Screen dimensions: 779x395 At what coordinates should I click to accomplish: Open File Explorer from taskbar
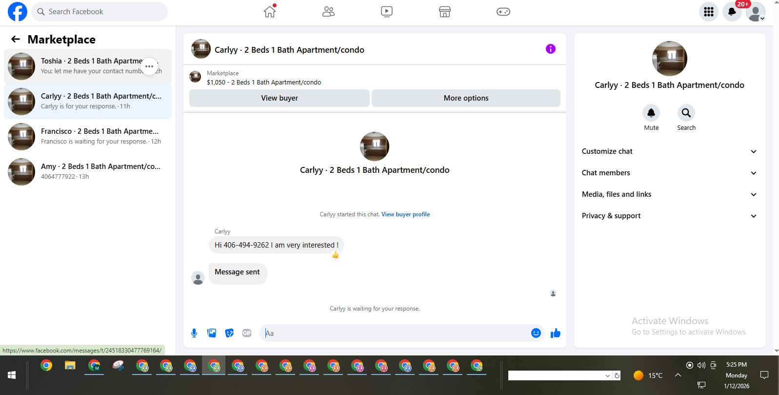[70, 365]
